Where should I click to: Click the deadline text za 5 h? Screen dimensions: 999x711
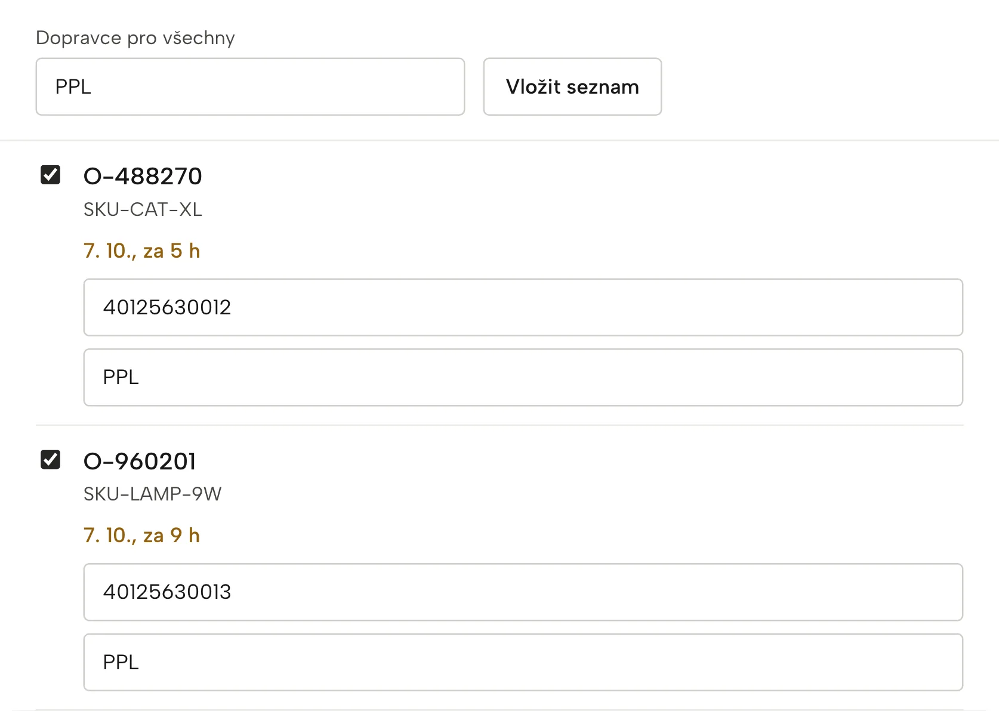coord(172,251)
